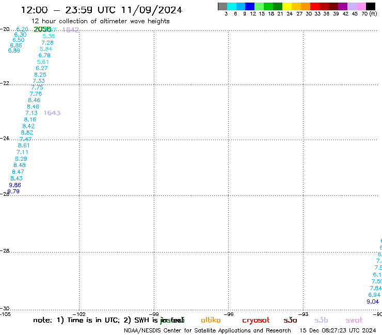
Task: Click the wave height value 6.27
Action: click(x=42, y=68)
